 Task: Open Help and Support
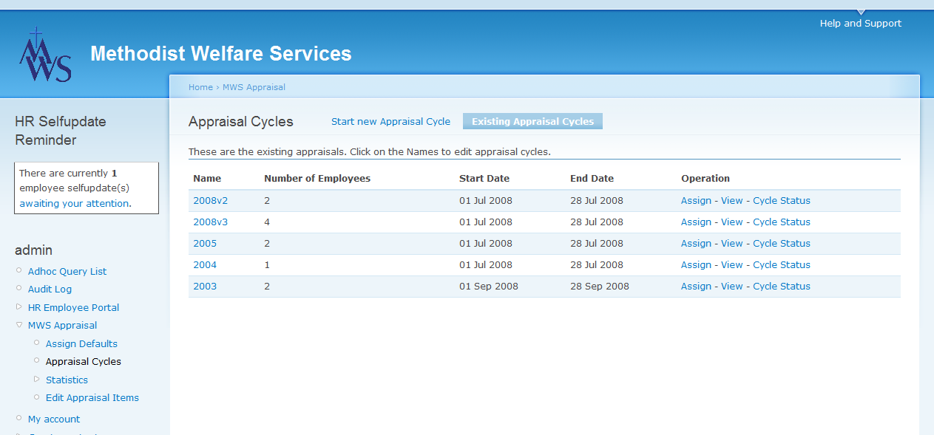click(861, 23)
